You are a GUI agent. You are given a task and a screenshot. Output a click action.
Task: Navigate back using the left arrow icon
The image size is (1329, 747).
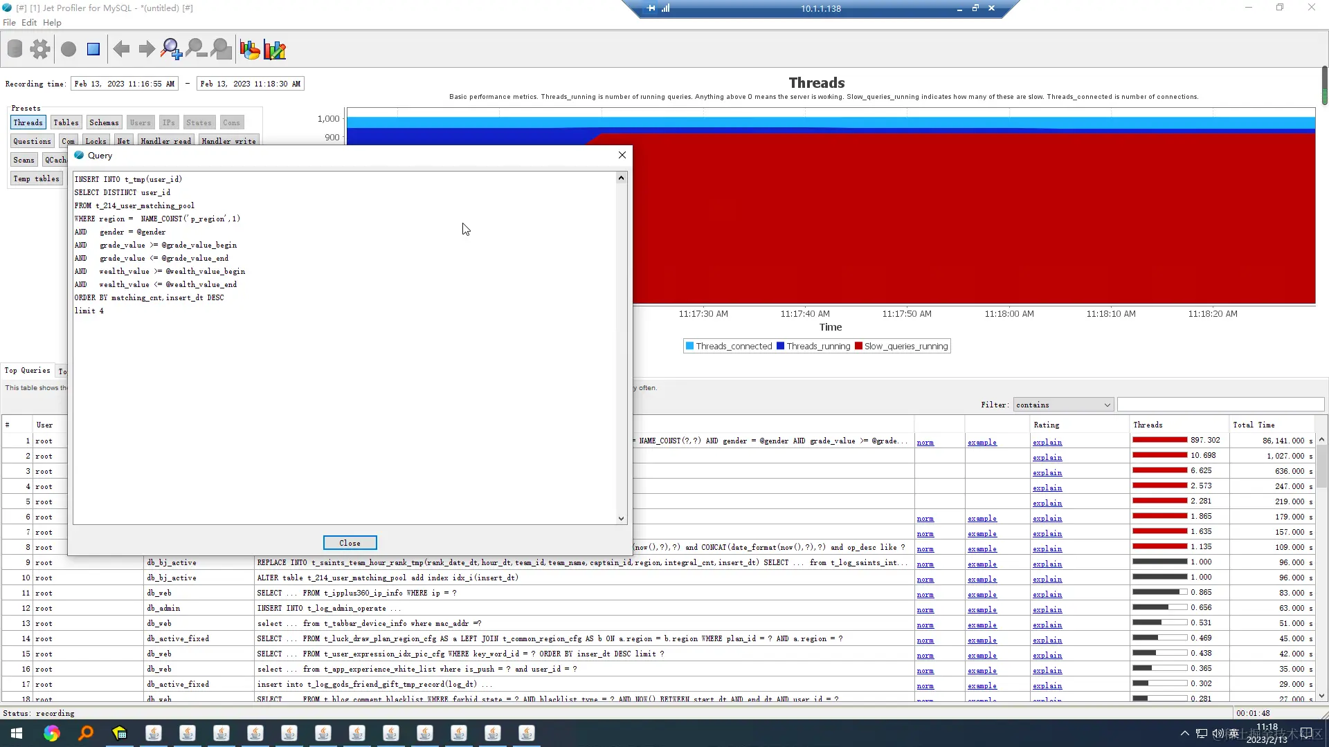[121, 48]
